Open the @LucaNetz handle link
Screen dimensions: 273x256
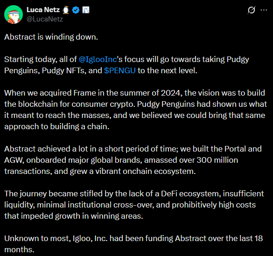(45, 19)
